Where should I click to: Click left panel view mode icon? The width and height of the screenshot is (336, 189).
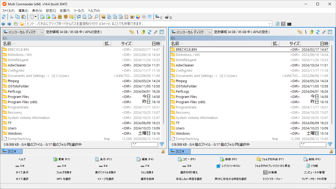pos(162,32)
